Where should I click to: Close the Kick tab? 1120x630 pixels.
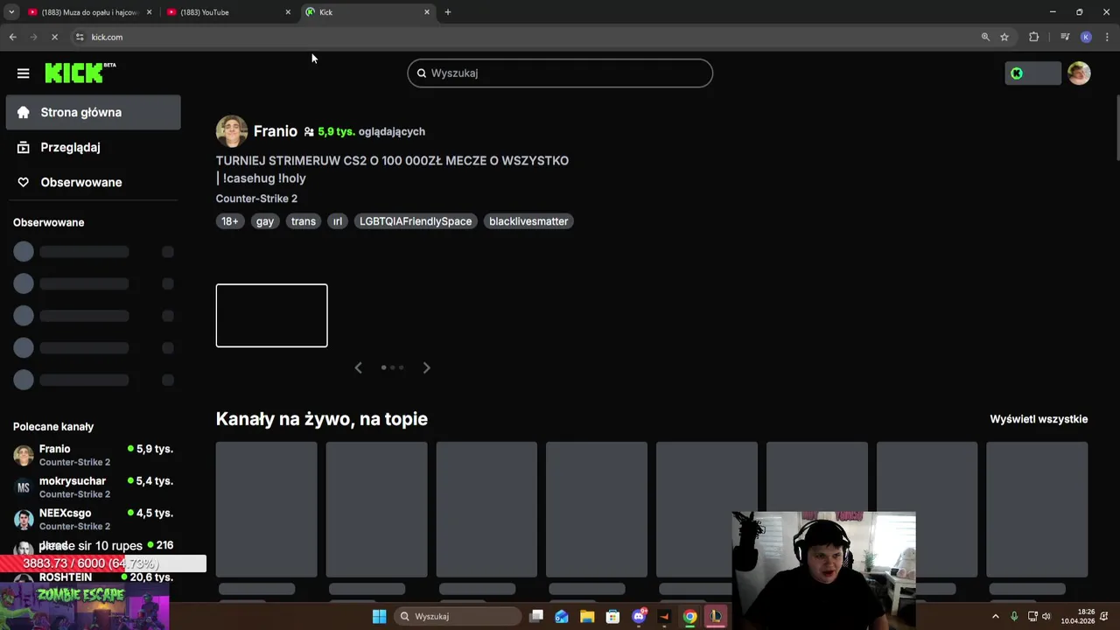427,12
